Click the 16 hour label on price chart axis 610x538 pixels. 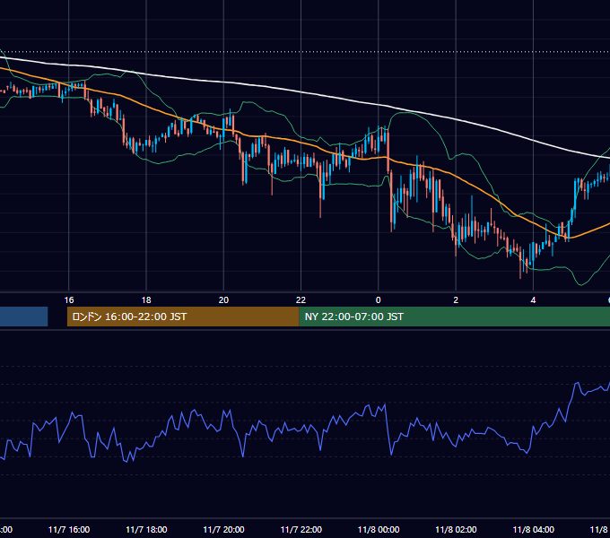pos(69,300)
